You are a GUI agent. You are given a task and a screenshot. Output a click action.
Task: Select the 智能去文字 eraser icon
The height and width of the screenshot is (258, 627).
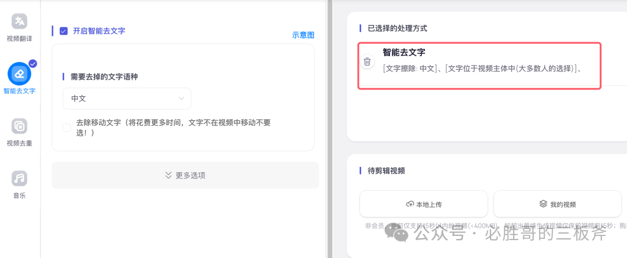[19, 74]
